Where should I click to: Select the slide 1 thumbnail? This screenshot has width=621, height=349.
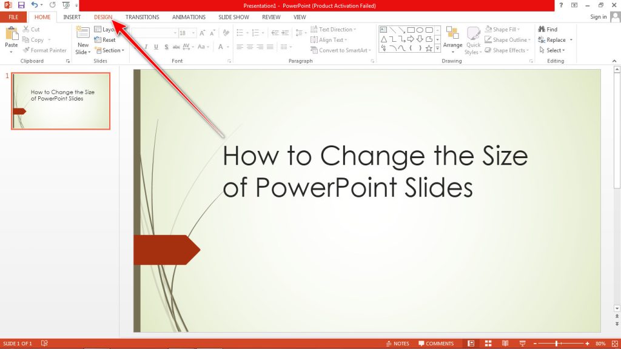pos(60,101)
